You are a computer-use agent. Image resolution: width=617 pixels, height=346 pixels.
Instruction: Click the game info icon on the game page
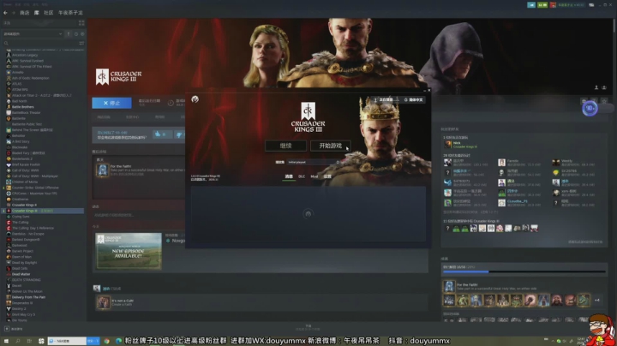point(594,101)
